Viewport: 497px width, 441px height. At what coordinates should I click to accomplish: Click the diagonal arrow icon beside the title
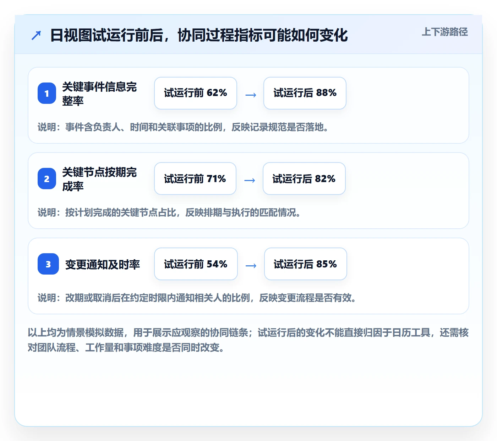point(36,35)
